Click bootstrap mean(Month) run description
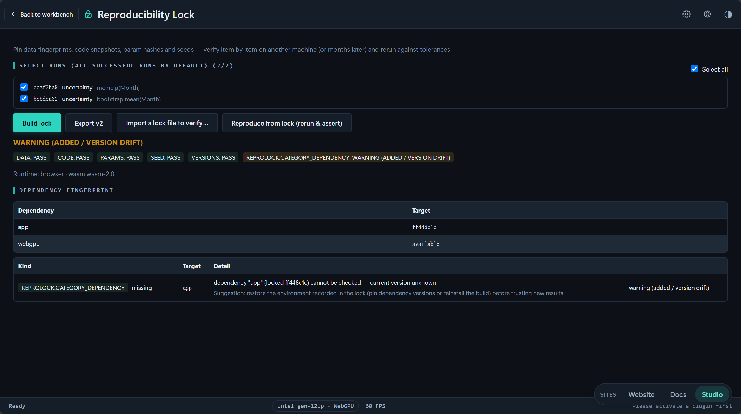 tap(128, 99)
